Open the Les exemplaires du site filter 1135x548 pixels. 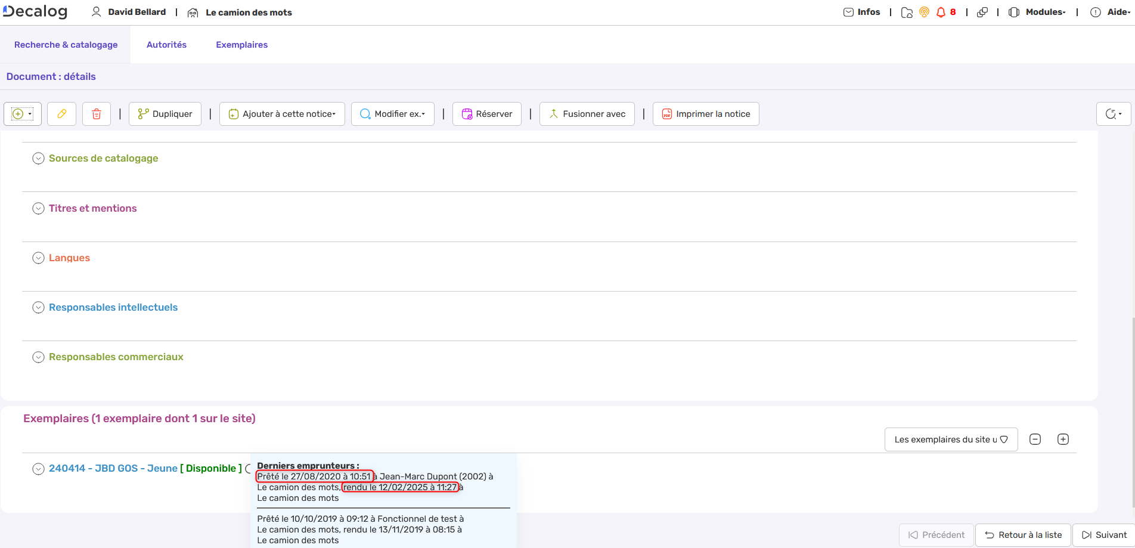pyautogui.click(x=951, y=439)
